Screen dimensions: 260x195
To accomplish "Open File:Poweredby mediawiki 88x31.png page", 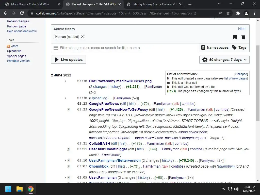I will (x=120, y=81).
